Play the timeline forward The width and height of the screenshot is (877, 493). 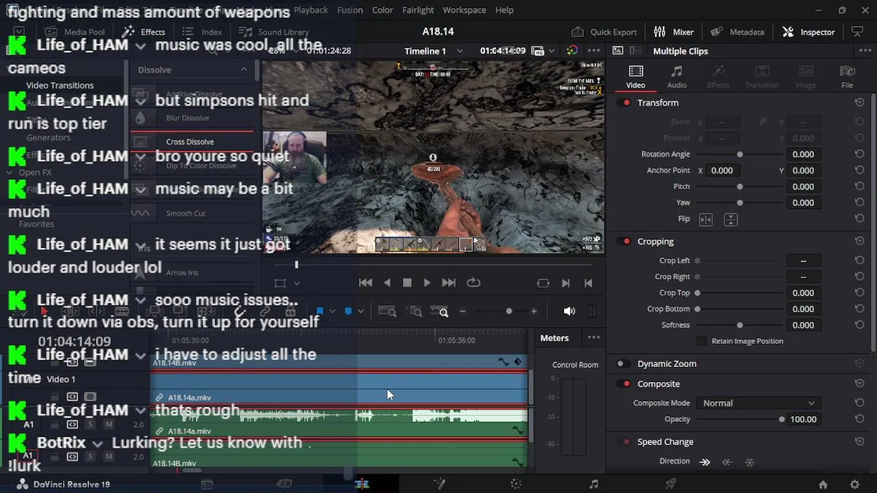427,283
